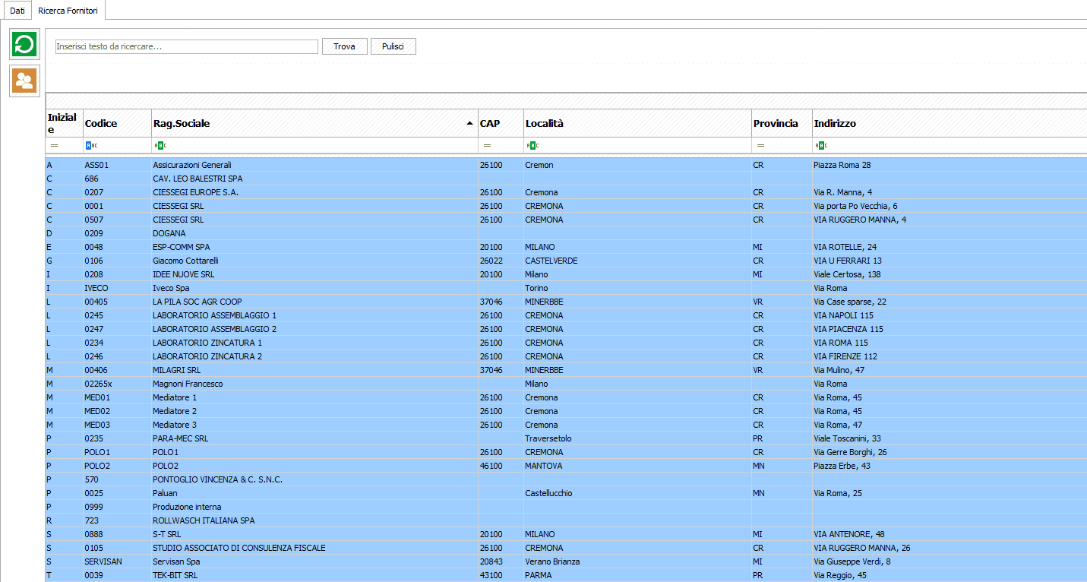Click MANTOVA locality cell
1087x582 pixels.
637,466
